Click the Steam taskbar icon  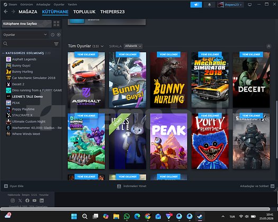pos(200,216)
